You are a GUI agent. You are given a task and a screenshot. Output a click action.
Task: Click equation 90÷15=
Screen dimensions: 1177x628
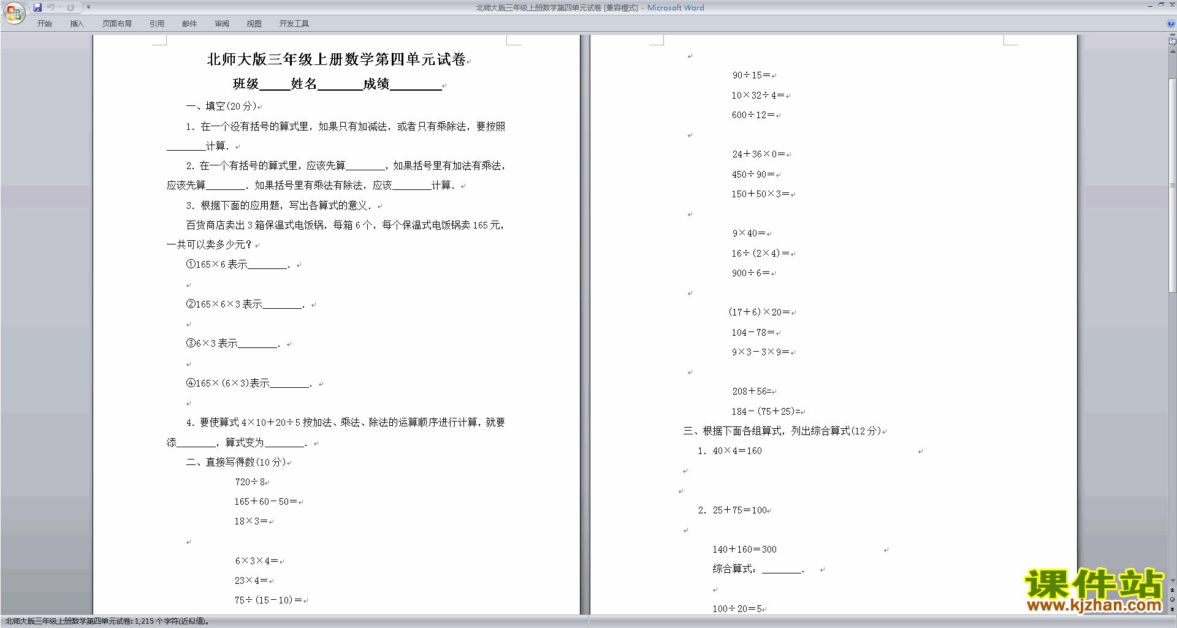coord(751,75)
